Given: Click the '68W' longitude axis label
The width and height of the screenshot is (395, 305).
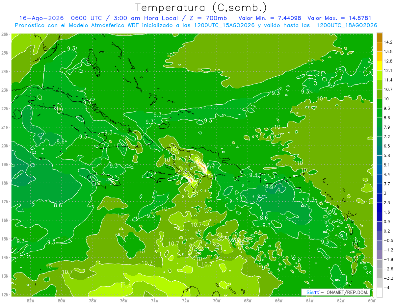Looking at the screenshot, I should [248, 300].
